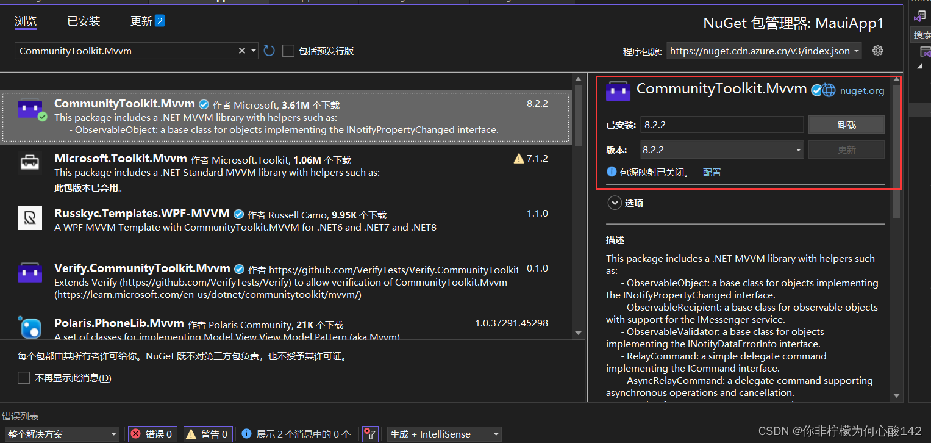
Task: Click the globe icon beside nuget.org
Action: click(x=829, y=90)
